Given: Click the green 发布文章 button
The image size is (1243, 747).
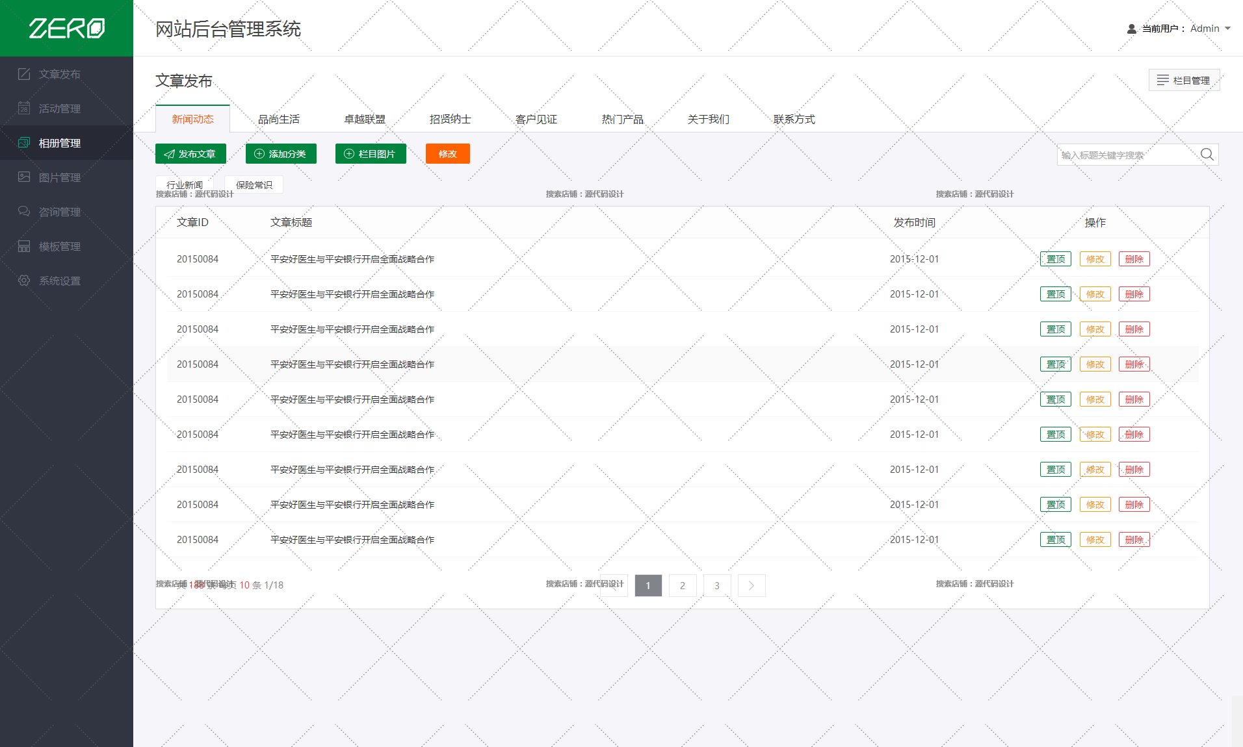Looking at the screenshot, I should tap(190, 154).
